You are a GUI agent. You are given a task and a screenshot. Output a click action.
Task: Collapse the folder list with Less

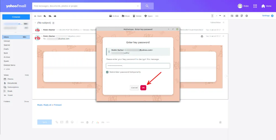click(7, 69)
